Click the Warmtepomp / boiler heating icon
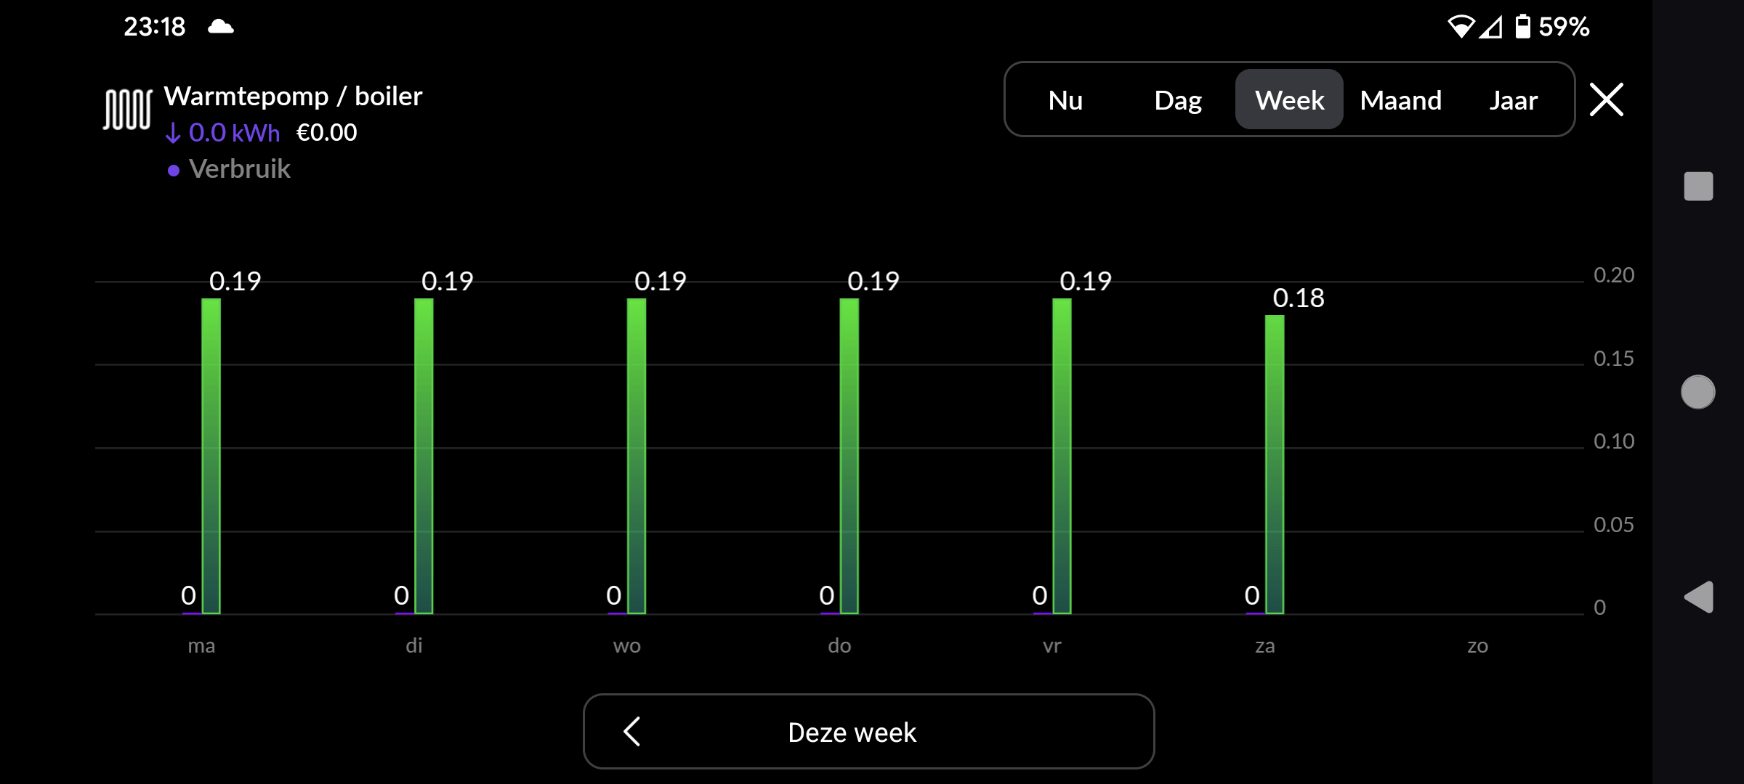The image size is (1744, 784). [x=127, y=110]
